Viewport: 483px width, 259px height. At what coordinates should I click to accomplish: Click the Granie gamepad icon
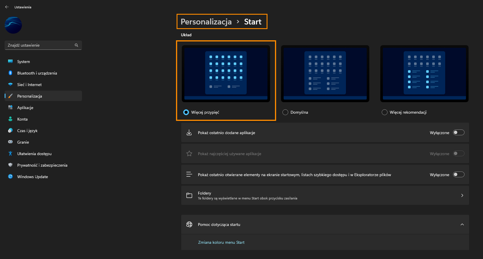tap(10, 142)
